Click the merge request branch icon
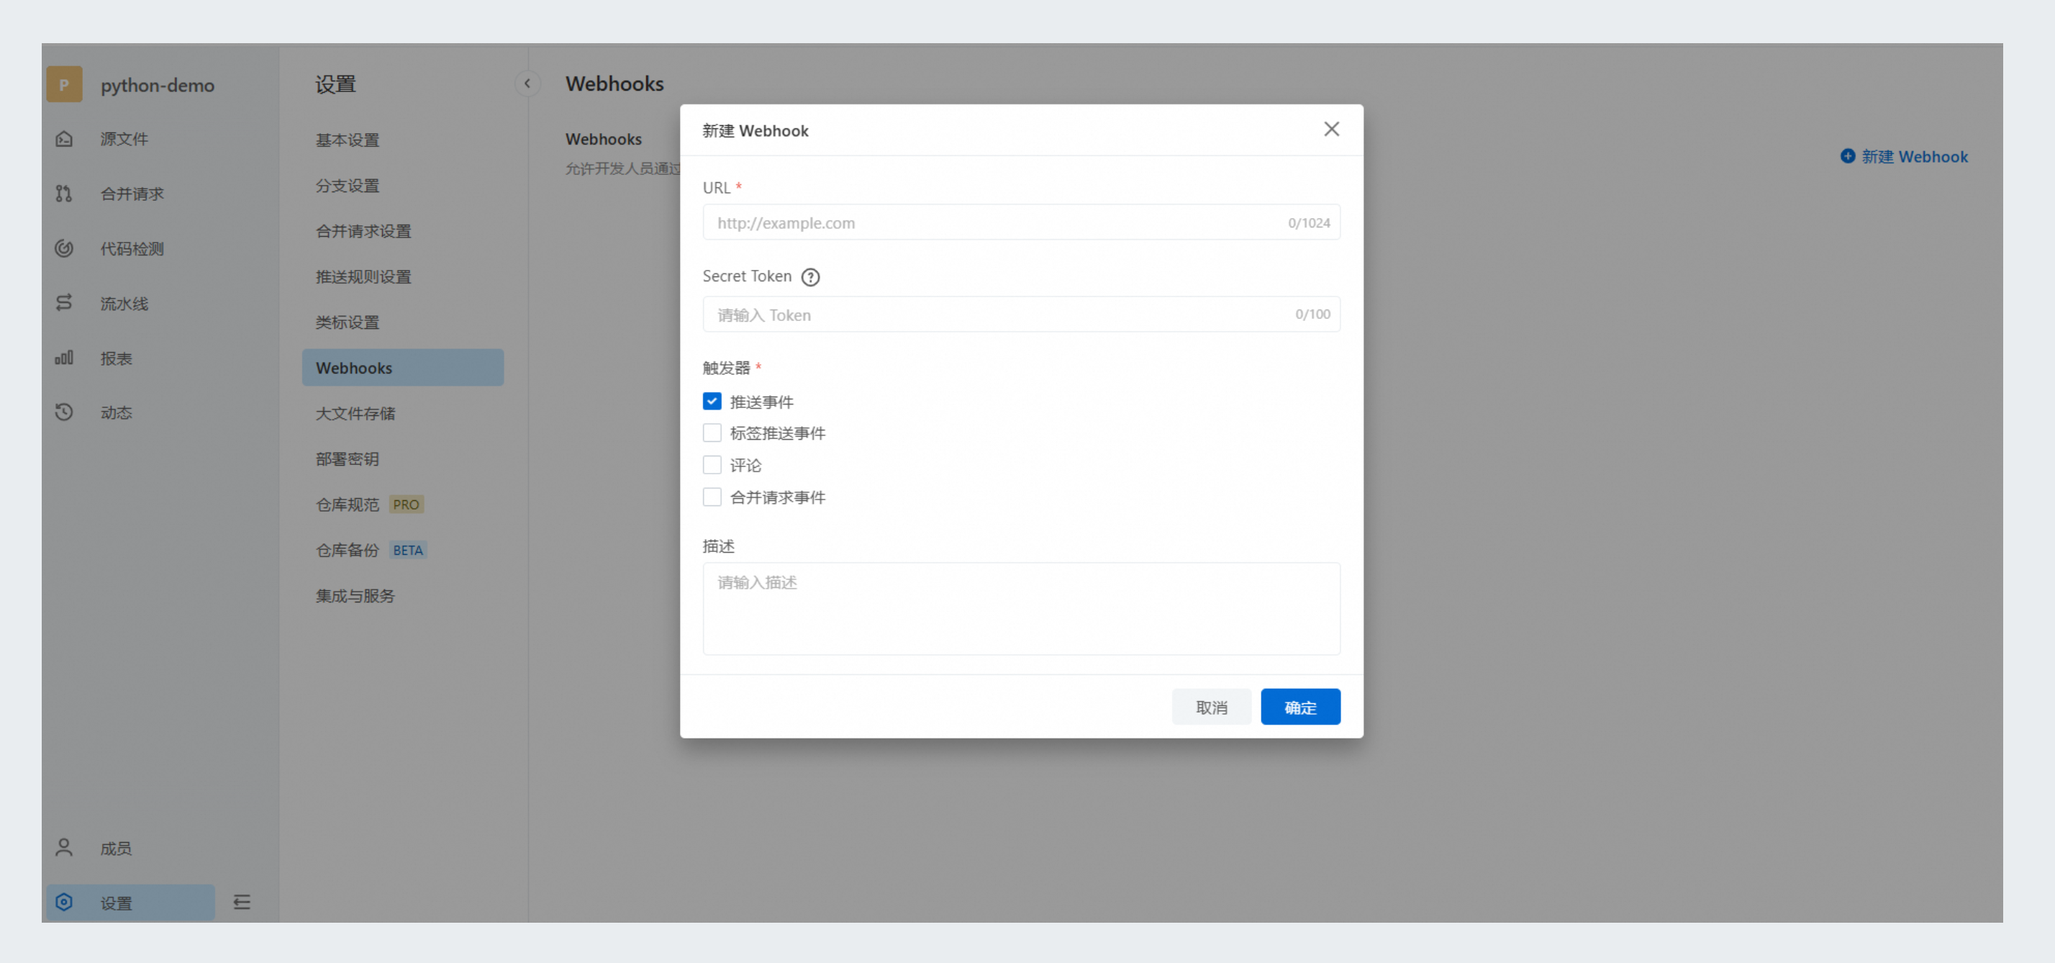The width and height of the screenshot is (2055, 963). point(64,194)
